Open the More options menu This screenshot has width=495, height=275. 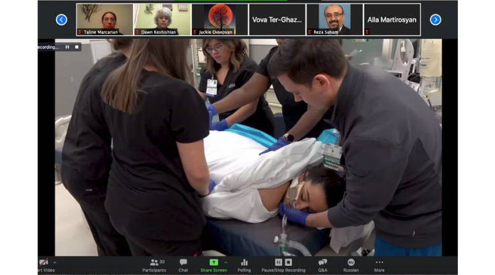coord(379,263)
